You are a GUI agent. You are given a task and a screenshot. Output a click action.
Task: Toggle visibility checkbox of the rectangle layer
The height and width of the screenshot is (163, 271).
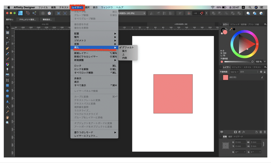(262, 77)
